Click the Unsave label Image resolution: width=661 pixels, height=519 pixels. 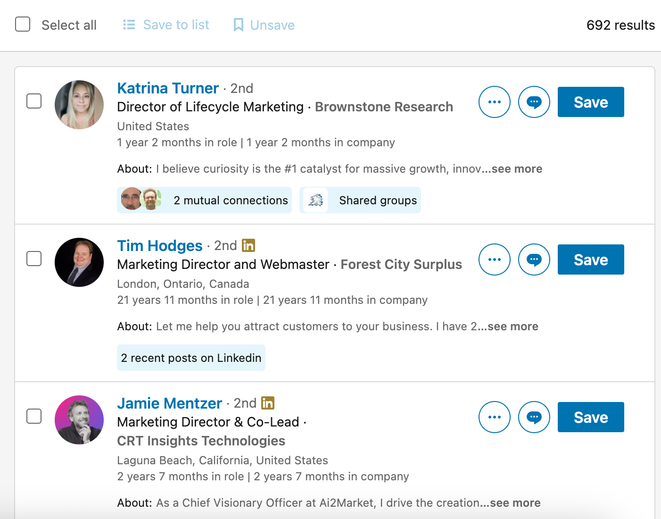click(x=273, y=25)
